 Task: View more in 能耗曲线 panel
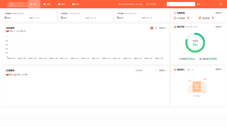point(163,28)
